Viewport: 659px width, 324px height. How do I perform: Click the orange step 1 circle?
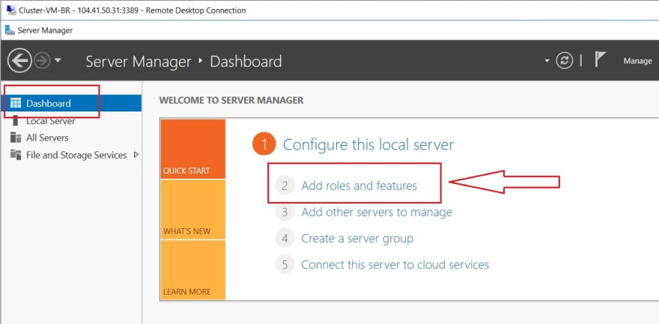point(264,145)
